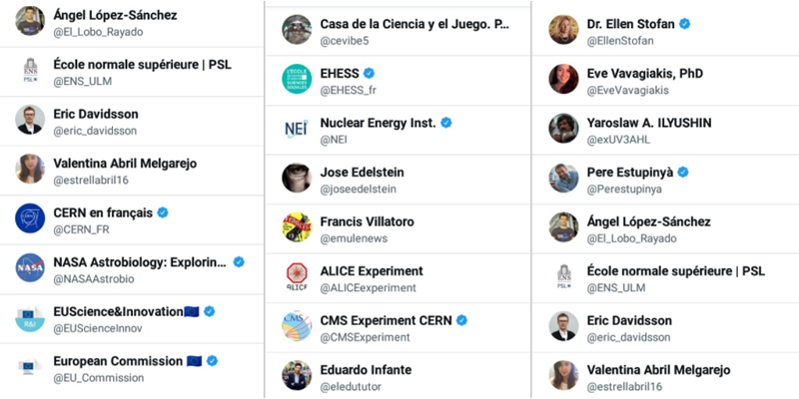
Task: Open Francis Villatoro's profile name
Action: pyautogui.click(x=367, y=221)
